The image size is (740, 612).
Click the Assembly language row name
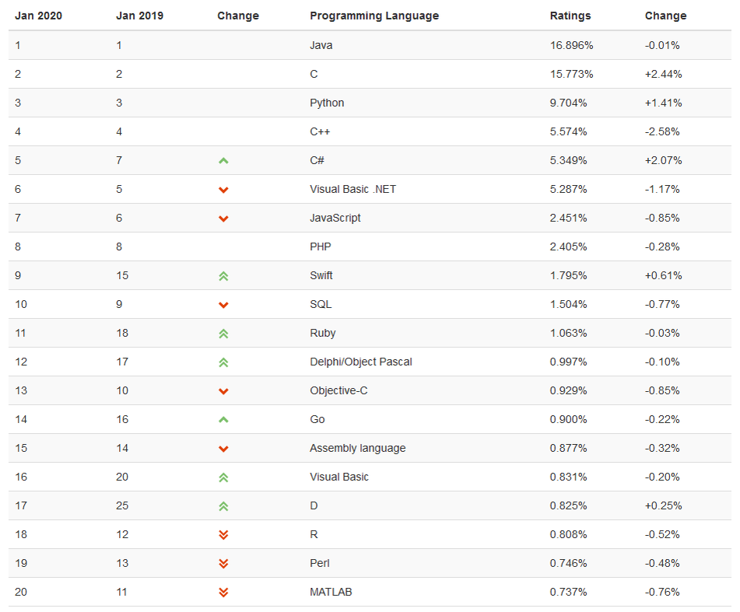pyautogui.click(x=357, y=448)
